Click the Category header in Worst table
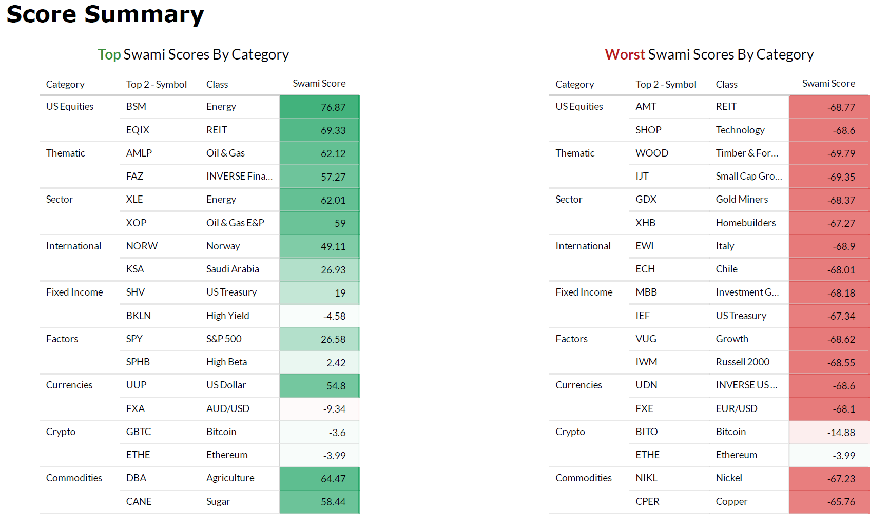Viewport: 889px width, 528px height. (x=574, y=84)
